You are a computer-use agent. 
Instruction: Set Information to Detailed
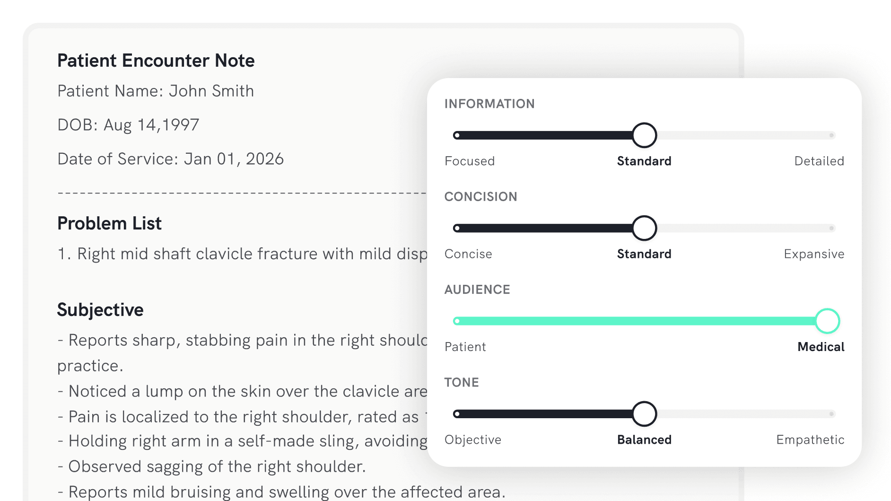pyautogui.click(x=819, y=161)
